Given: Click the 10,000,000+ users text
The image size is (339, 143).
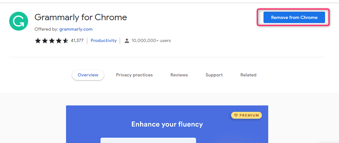Looking at the screenshot, I should click(x=151, y=40).
